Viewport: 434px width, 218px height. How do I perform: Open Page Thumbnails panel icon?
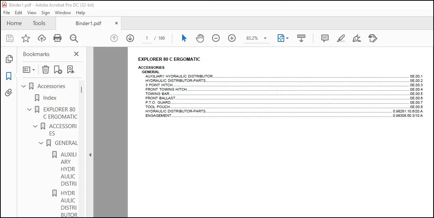pyautogui.click(x=9, y=59)
